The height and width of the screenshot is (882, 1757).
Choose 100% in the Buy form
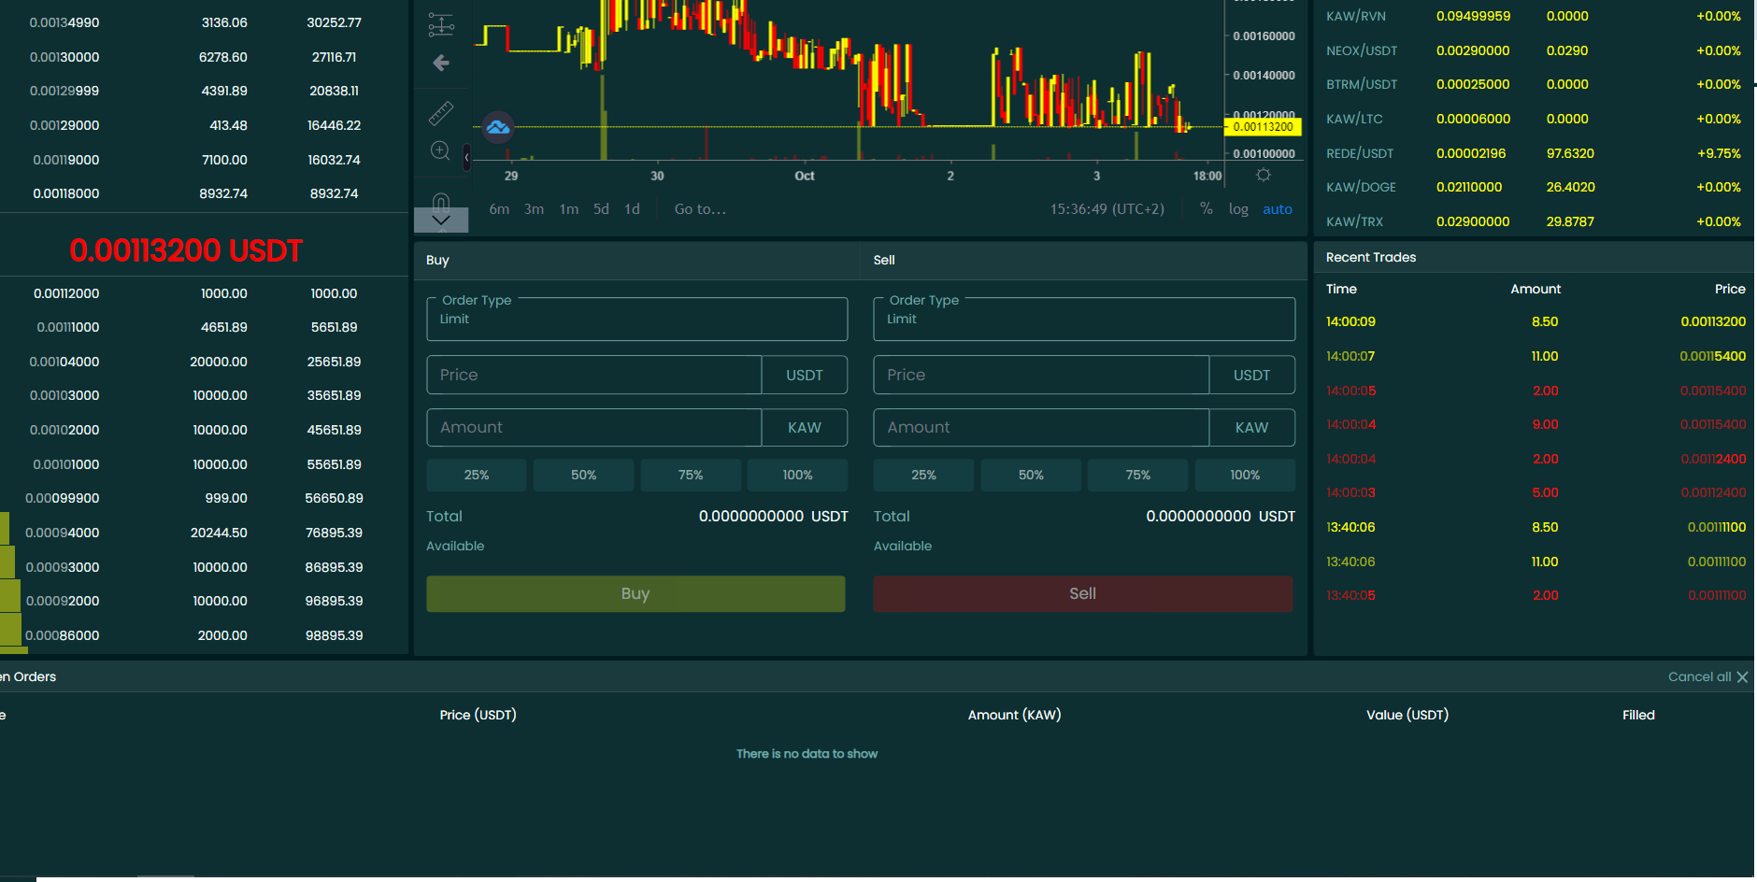point(798,475)
